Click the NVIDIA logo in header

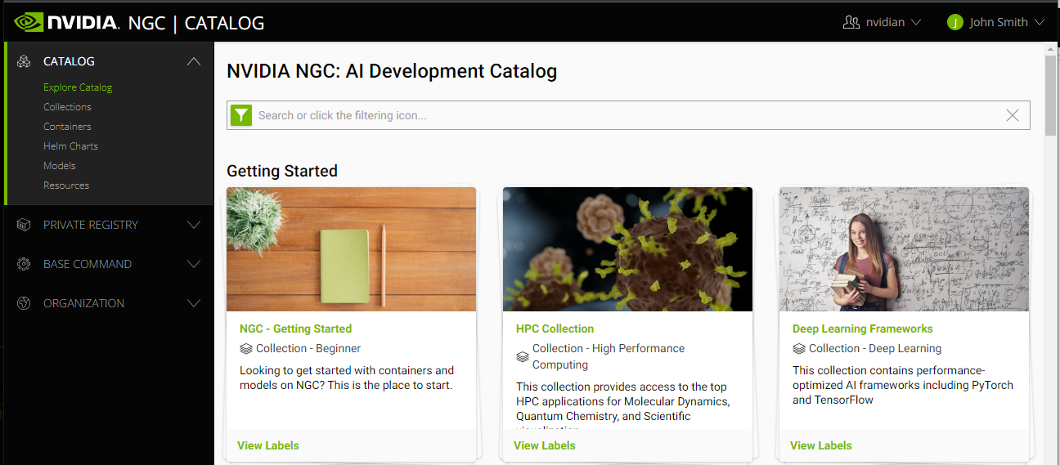click(x=67, y=22)
